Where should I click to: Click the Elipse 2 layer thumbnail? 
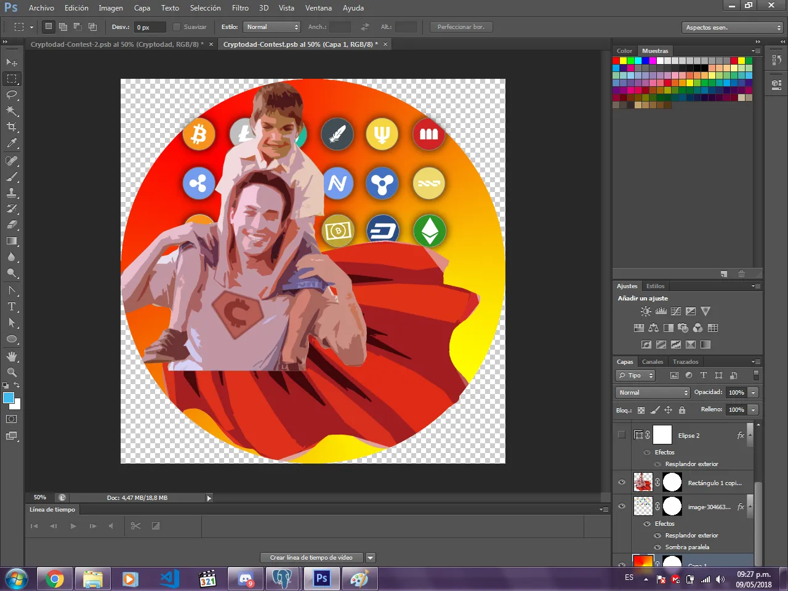coord(662,435)
